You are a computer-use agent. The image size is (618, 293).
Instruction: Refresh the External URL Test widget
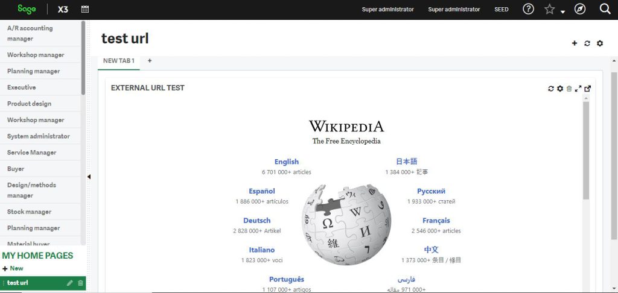[x=551, y=89]
